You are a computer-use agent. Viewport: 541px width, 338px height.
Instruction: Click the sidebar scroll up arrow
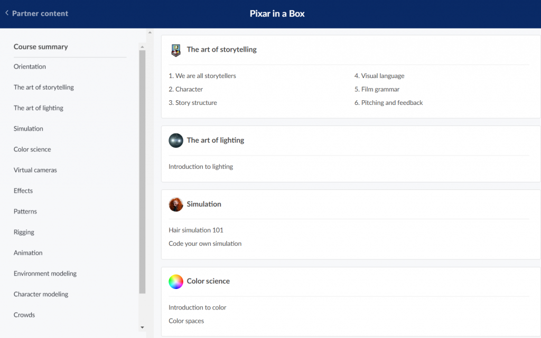tap(142, 47)
